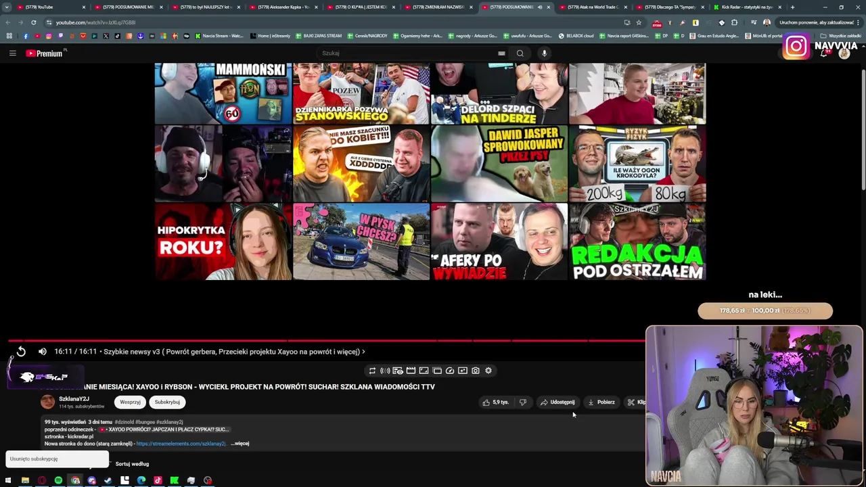Select AFERY PO WYWIADZIE thumbnail

pos(499,241)
